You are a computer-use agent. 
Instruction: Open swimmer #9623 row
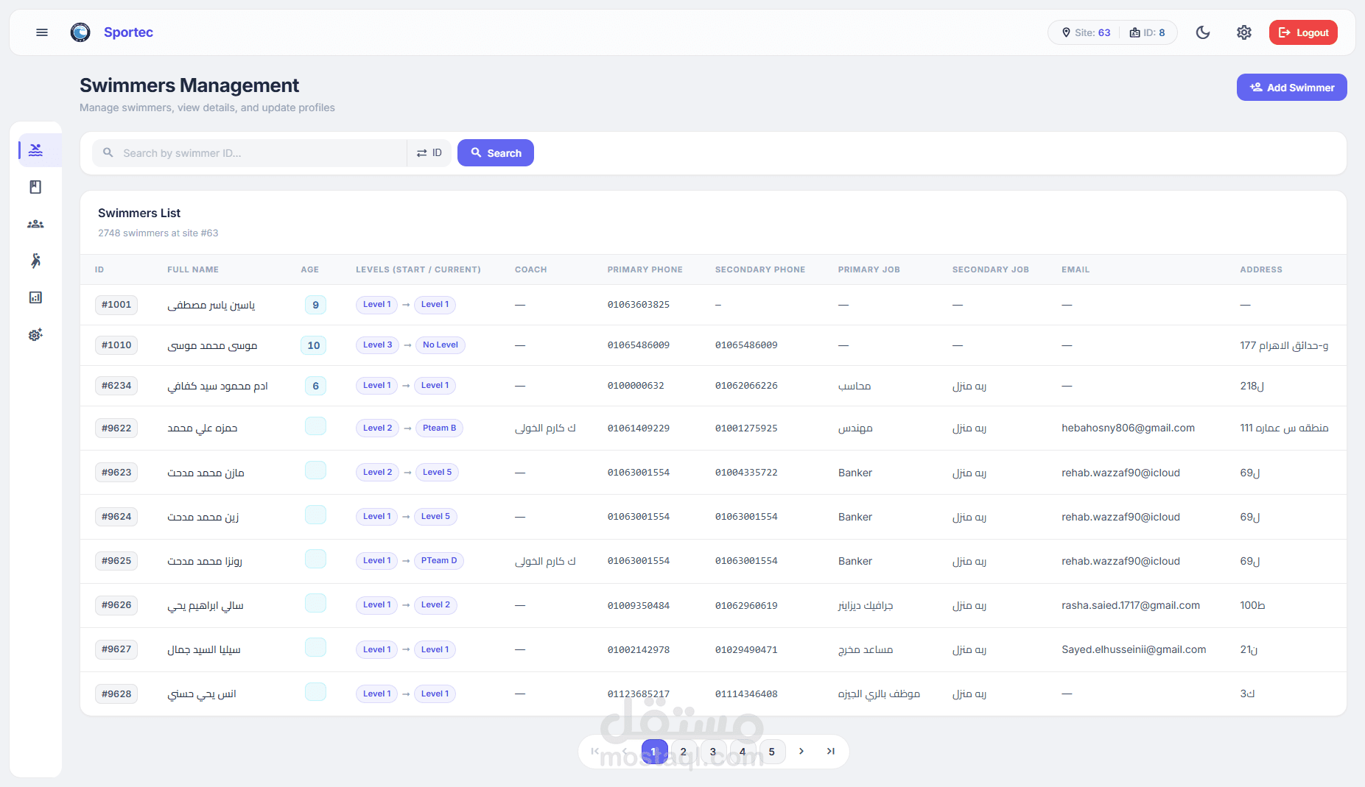(713, 473)
